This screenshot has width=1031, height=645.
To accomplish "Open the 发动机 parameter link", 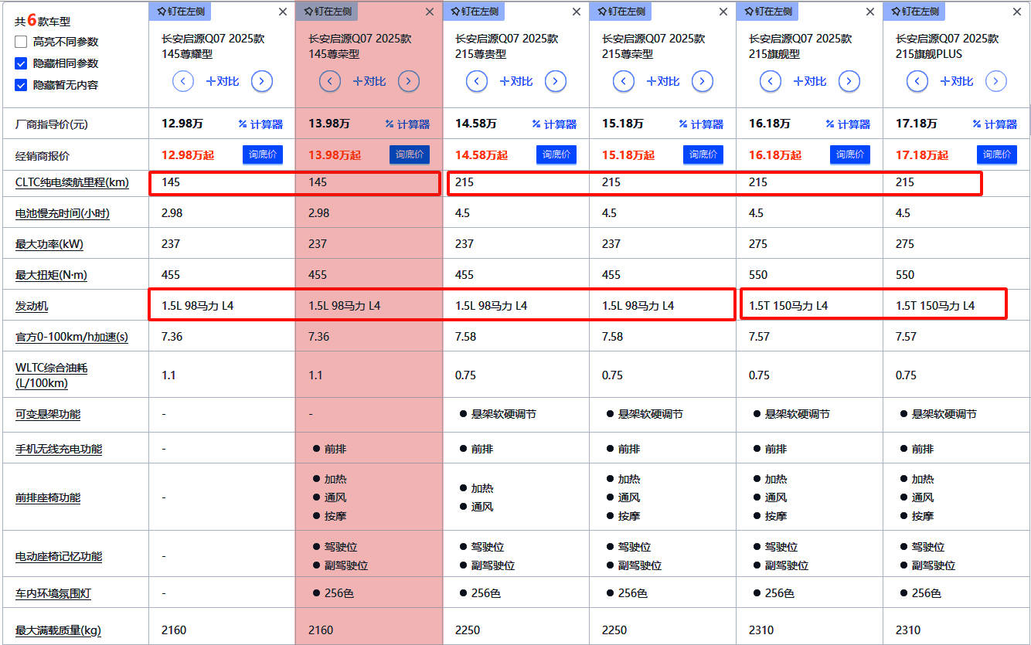I will (x=32, y=306).
